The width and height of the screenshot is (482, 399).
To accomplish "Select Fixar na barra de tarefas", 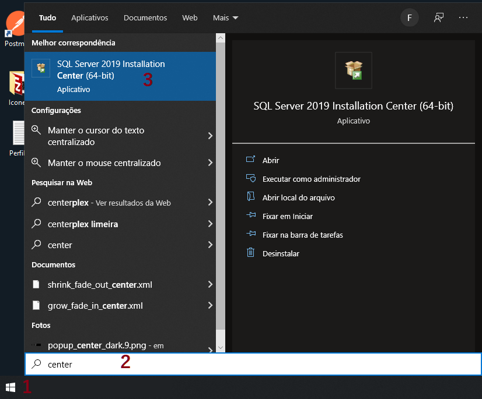I will pos(302,235).
